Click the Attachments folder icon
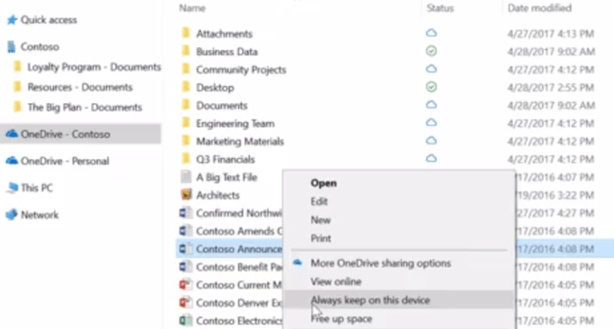Image resolution: width=614 pixels, height=329 pixels. (x=186, y=33)
